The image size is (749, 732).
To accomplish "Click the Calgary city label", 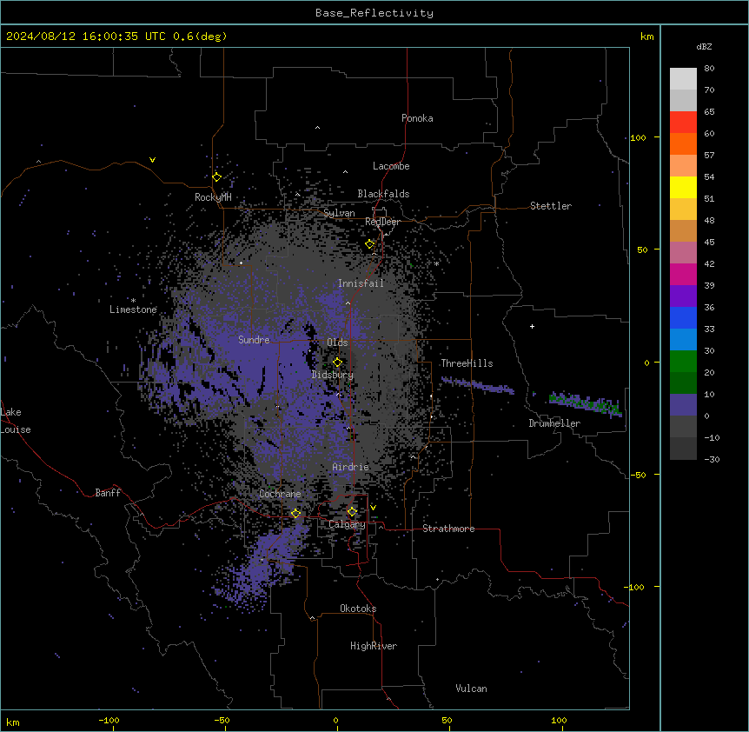I will tap(347, 524).
